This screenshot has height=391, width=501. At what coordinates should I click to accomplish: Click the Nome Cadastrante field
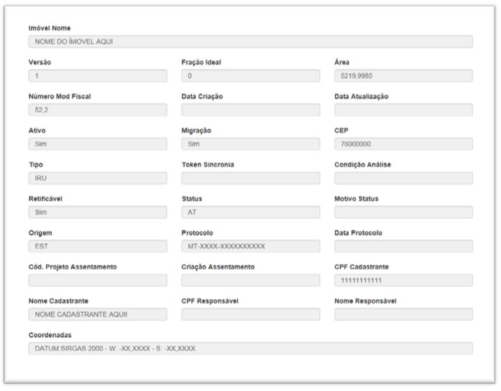pos(97,314)
